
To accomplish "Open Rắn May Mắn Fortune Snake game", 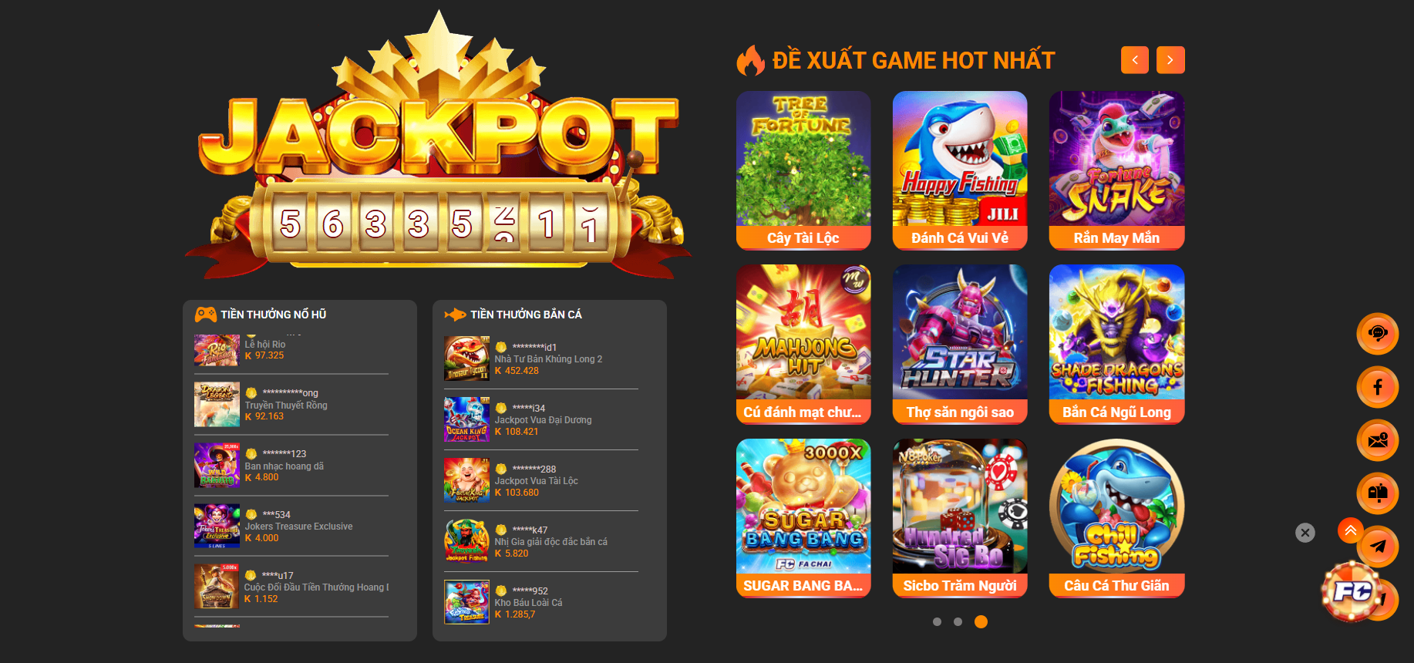I will [x=1116, y=170].
